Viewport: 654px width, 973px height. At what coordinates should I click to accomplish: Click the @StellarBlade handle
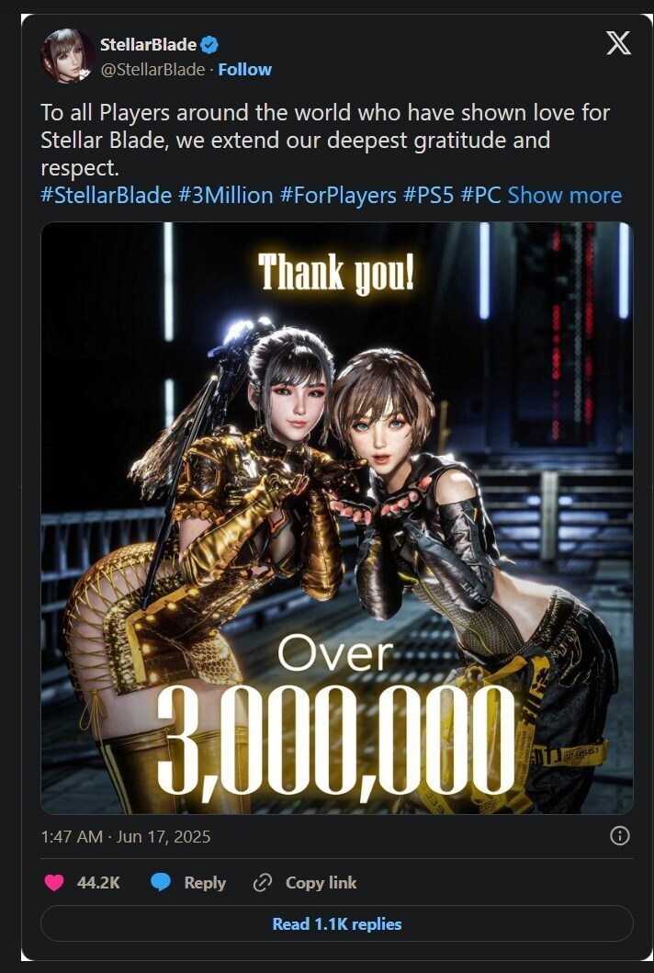click(x=152, y=70)
